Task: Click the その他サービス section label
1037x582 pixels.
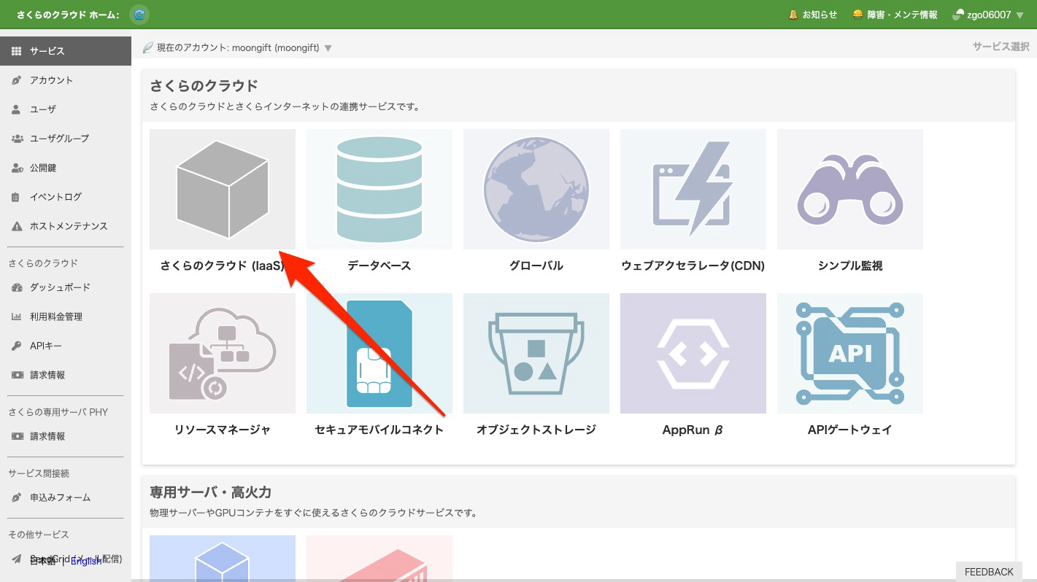Action: [x=39, y=535]
